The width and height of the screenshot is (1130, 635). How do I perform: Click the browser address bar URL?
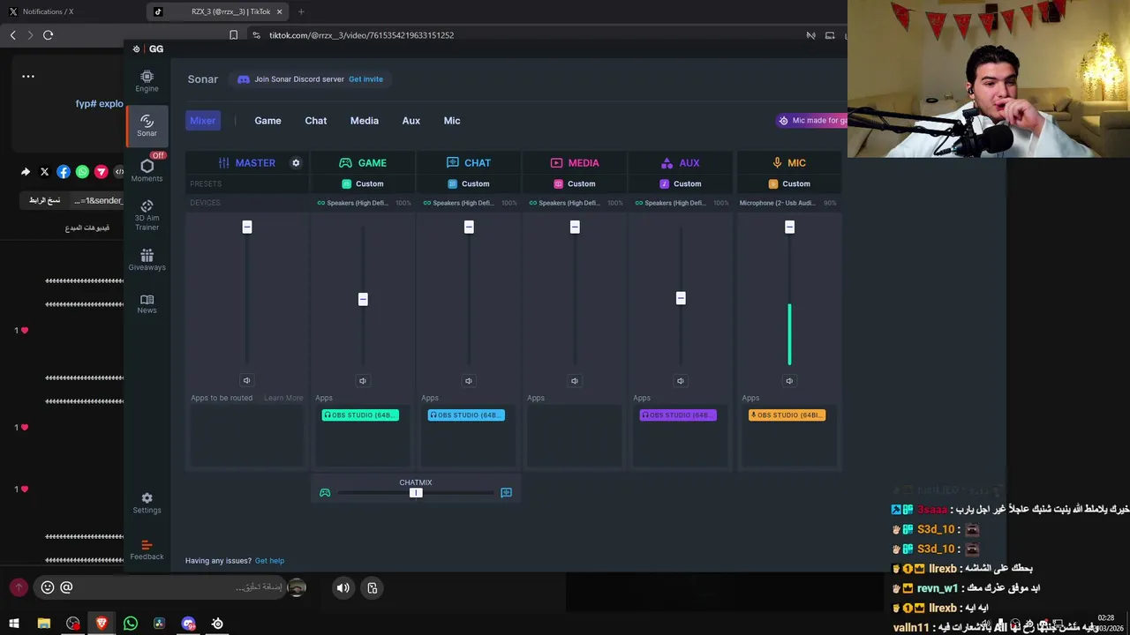[x=361, y=35]
